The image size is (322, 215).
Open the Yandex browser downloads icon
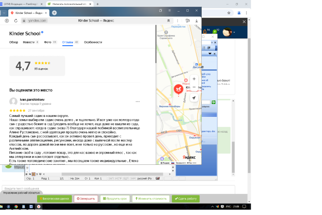pyautogui.click(x=196, y=21)
